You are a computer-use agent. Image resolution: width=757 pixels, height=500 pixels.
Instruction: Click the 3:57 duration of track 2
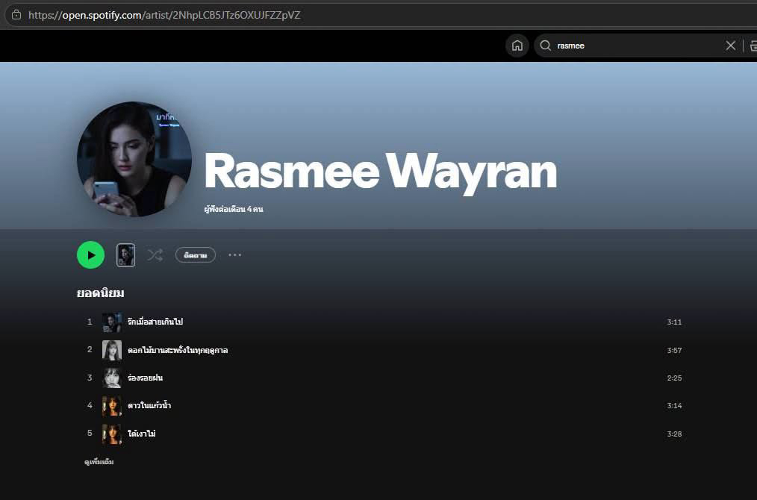point(674,351)
